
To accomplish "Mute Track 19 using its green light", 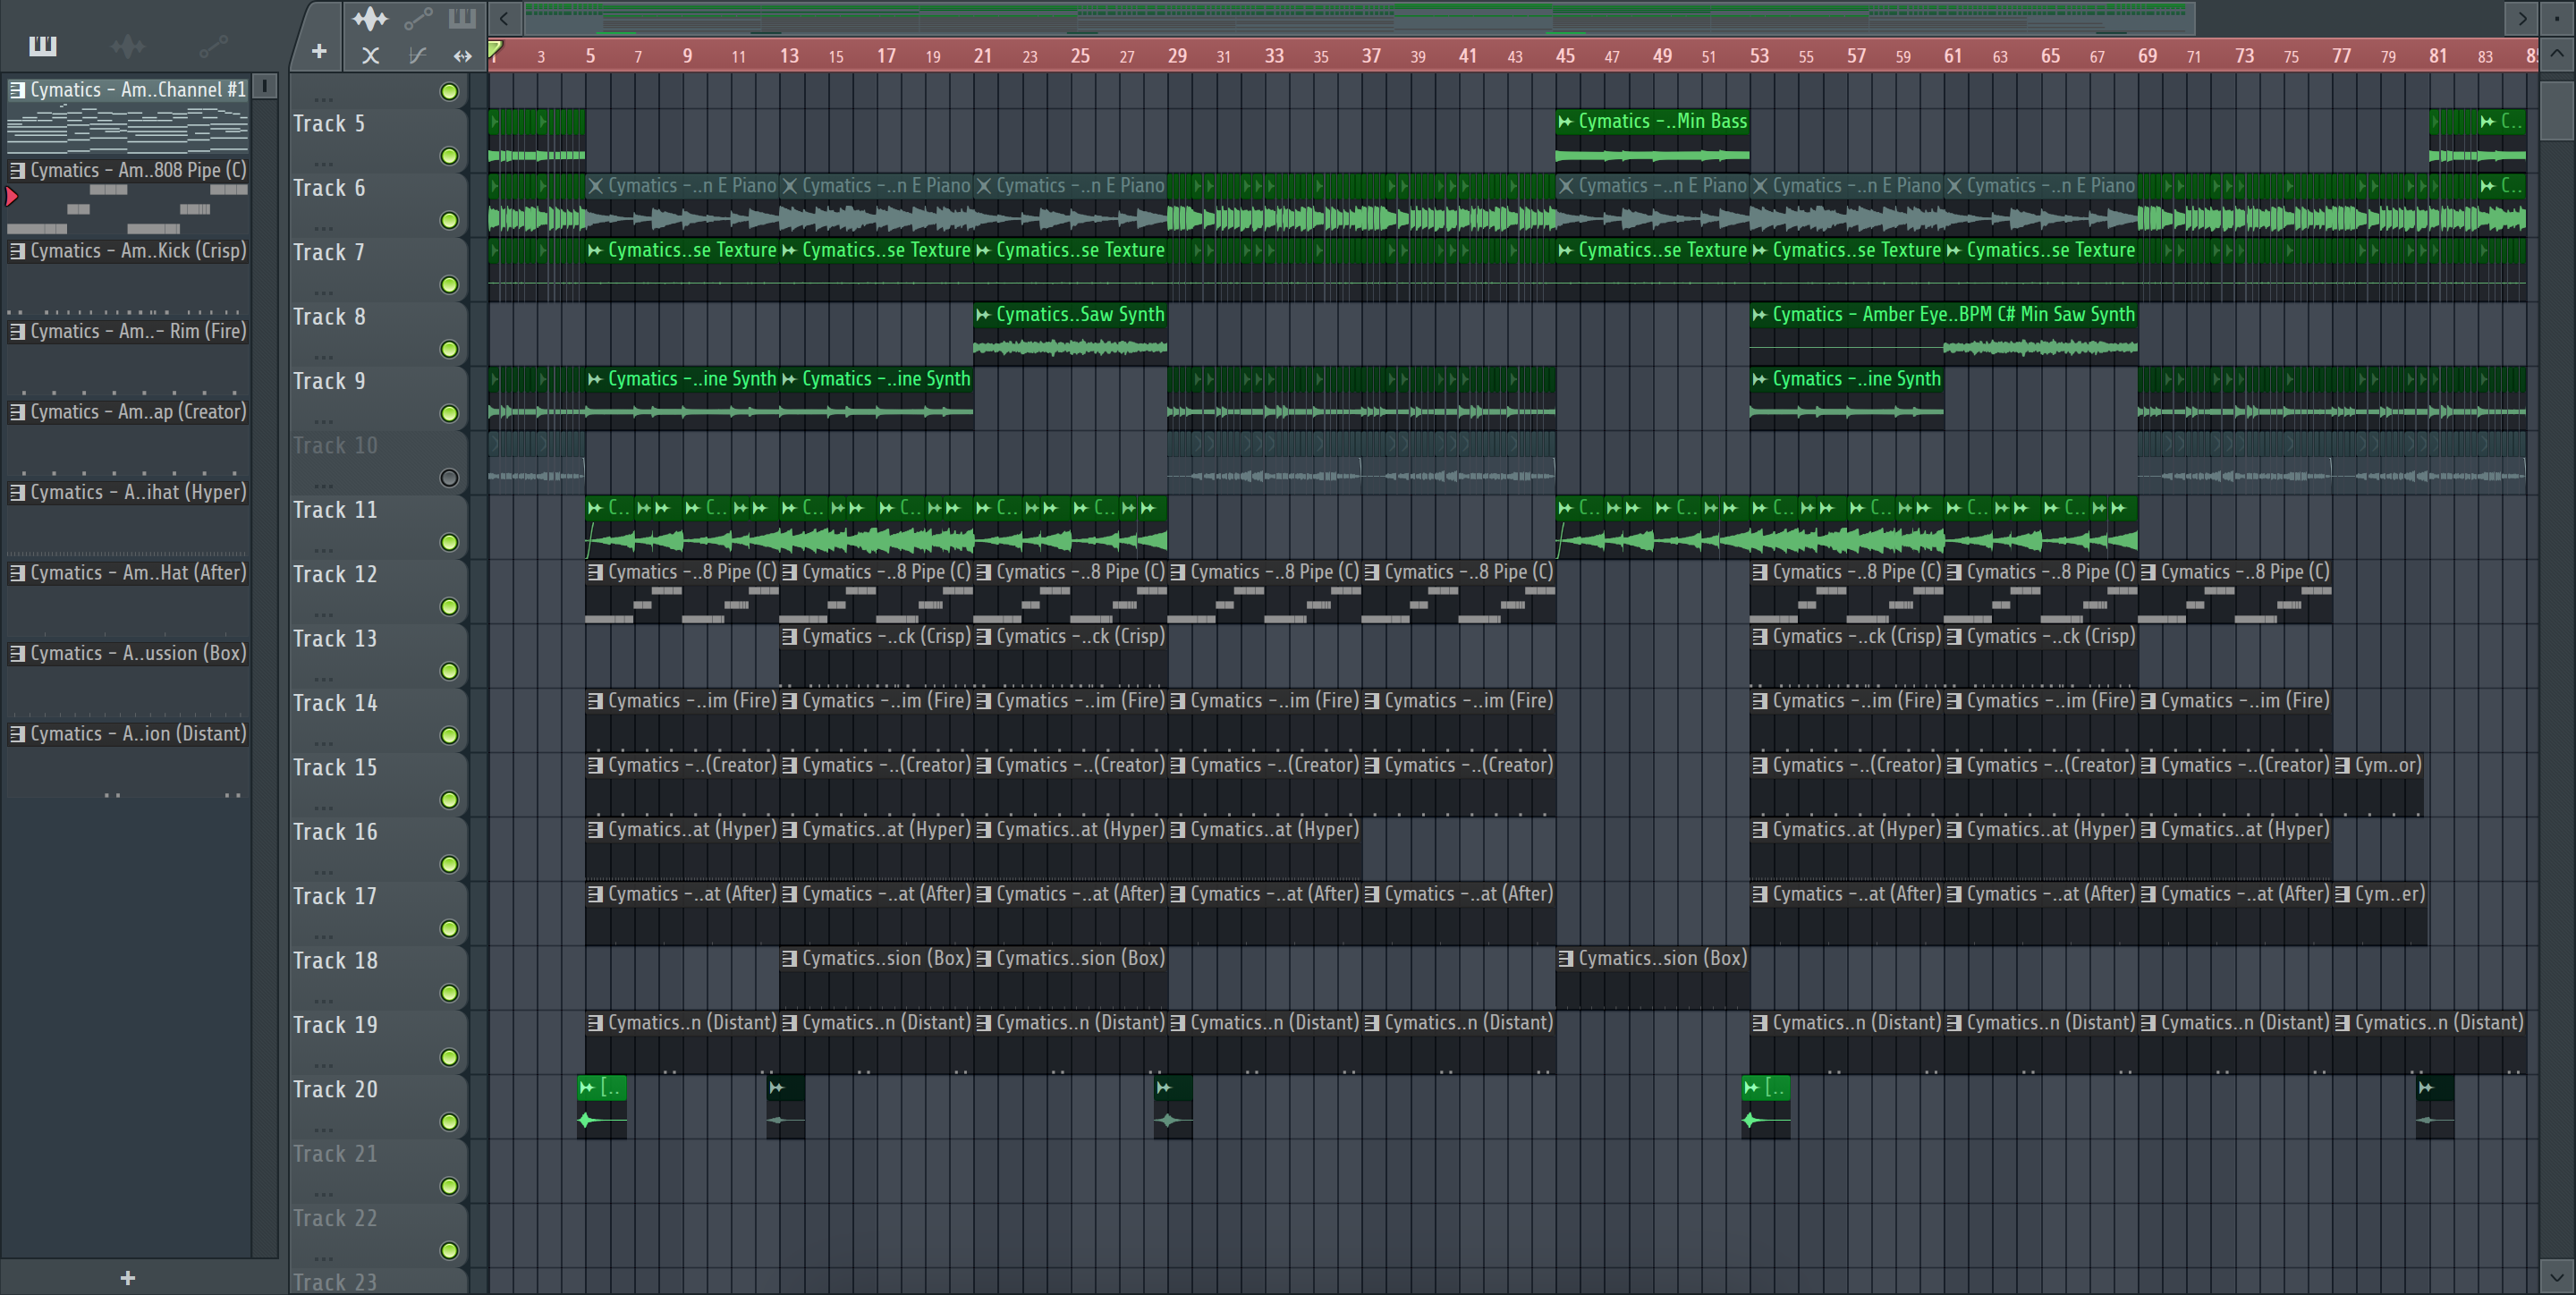I will [x=450, y=1057].
